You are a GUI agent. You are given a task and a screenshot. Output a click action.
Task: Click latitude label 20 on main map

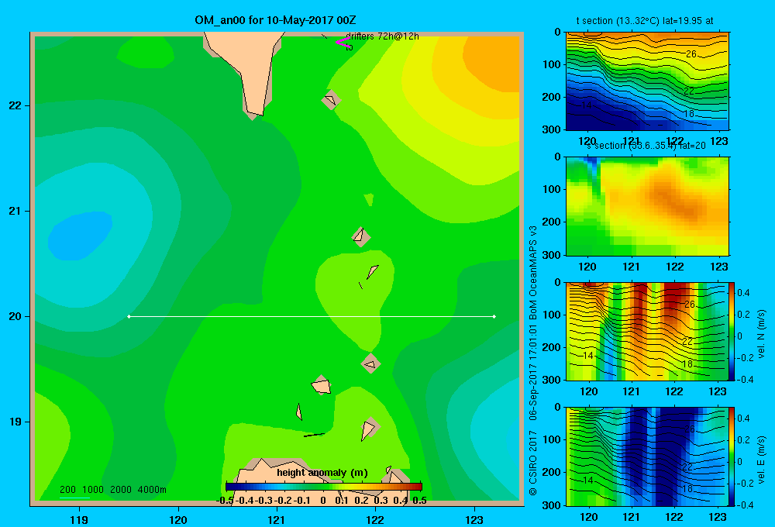tap(15, 316)
